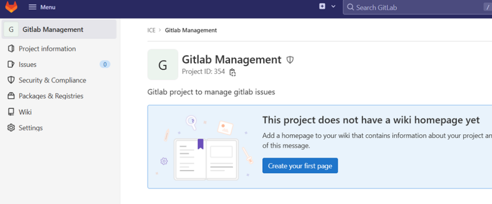This screenshot has width=492, height=204.
Task: Click the Packages & Registries icon
Action: [x=11, y=96]
